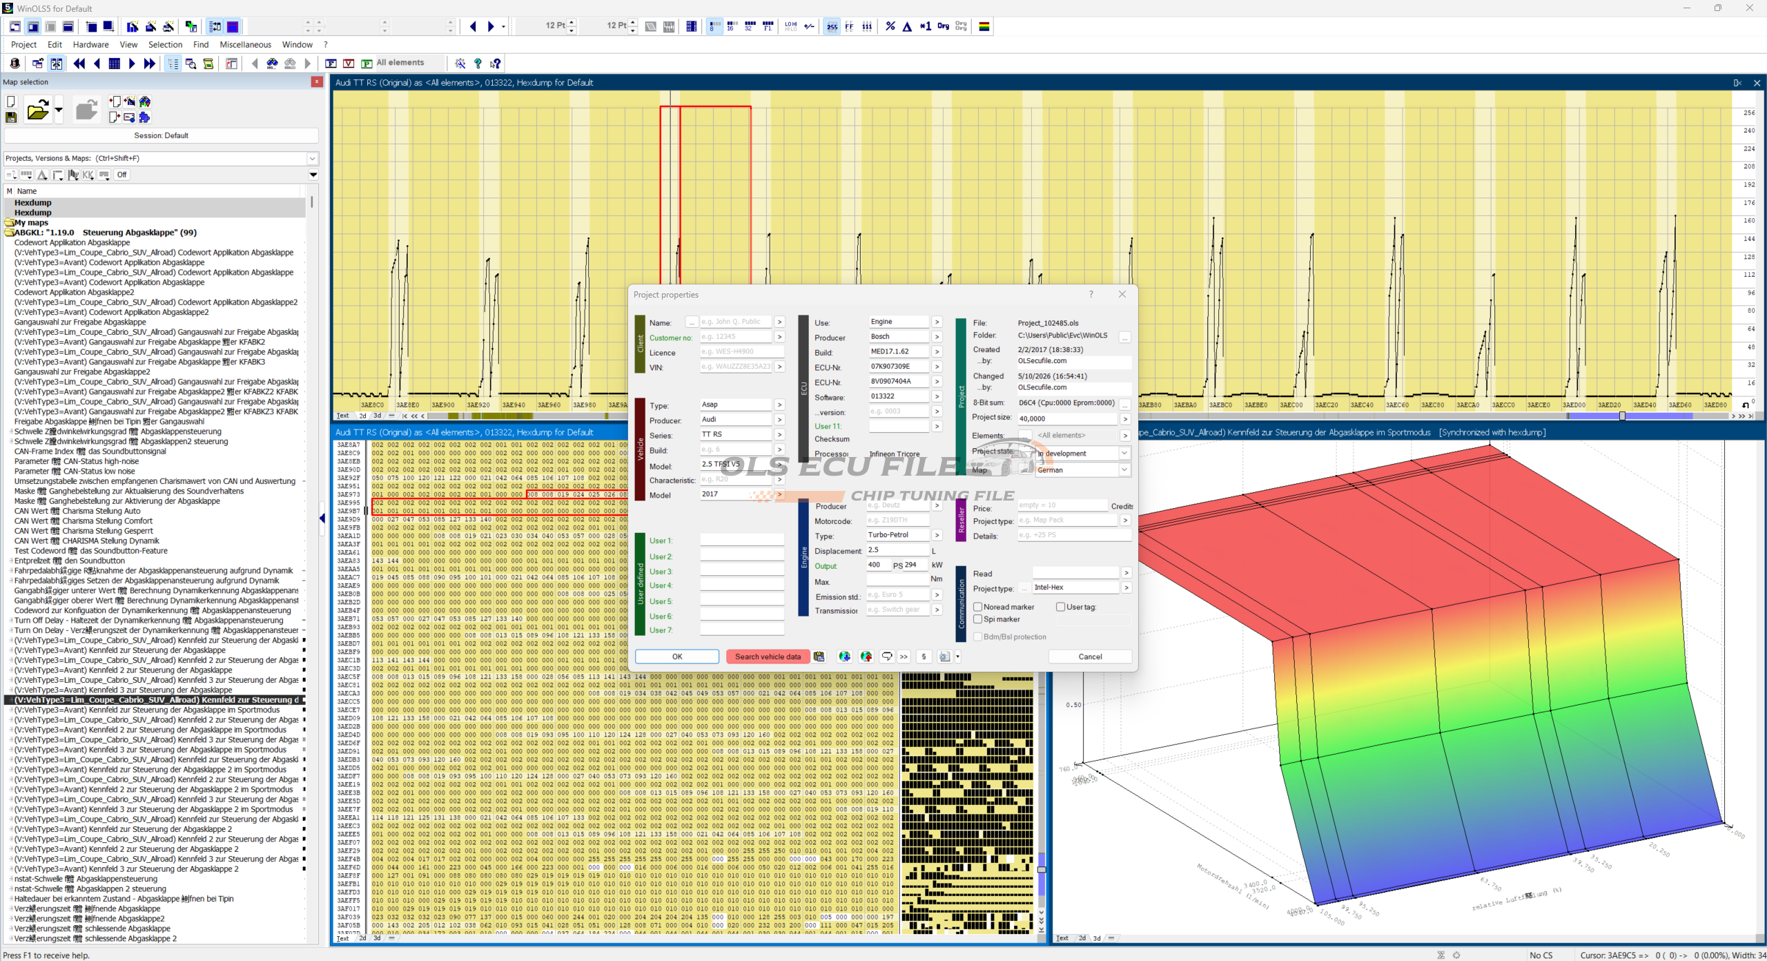Viewport: 1767px width, 961px height.
Task: Select the 16-bit data width icon
Action: 732,26
